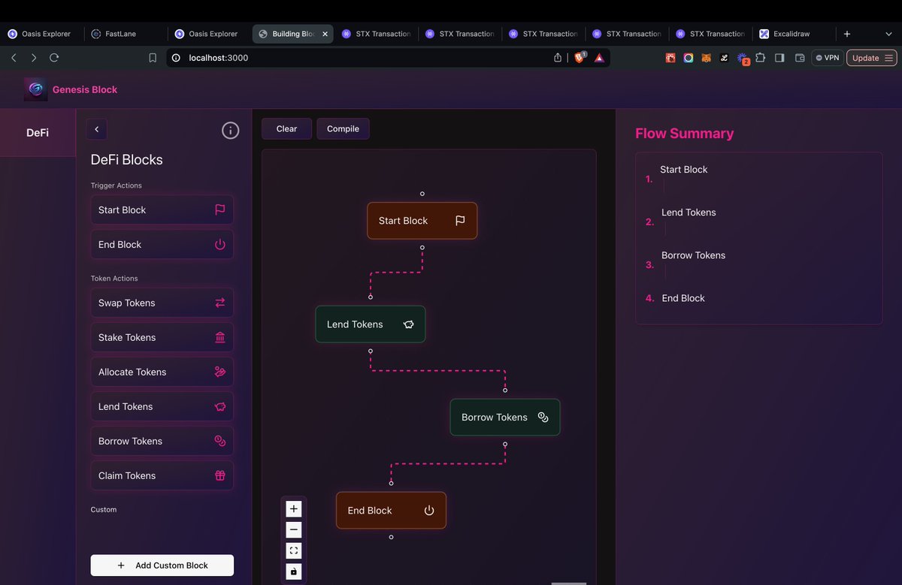Click the bank icon beside Stake Tokens
Viewport: 902px width, 585px height.
coord(220,337)
